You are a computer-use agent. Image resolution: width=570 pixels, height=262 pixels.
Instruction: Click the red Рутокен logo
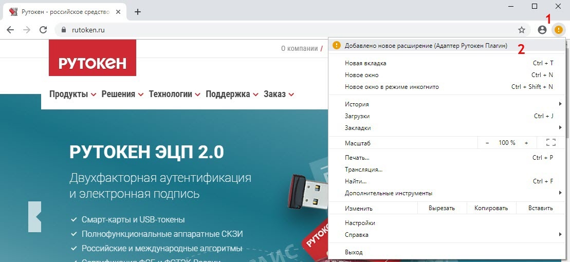(x=93, y=58)
